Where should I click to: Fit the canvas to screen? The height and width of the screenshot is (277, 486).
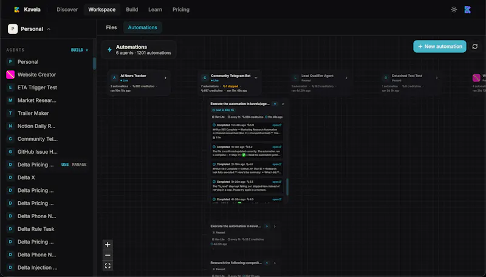click(x=108, y=266)
